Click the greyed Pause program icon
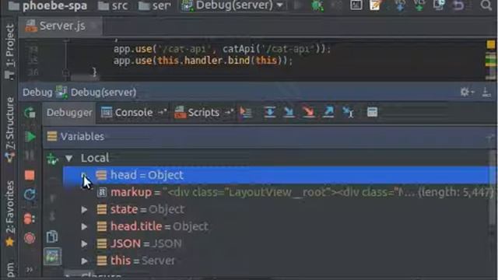498x280 pixels. pos(30,156)
